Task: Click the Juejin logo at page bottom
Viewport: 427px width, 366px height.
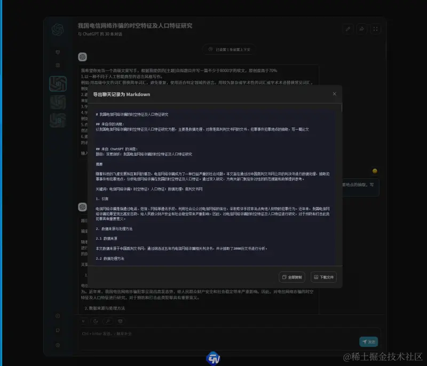Action: [x=213, y=359]
